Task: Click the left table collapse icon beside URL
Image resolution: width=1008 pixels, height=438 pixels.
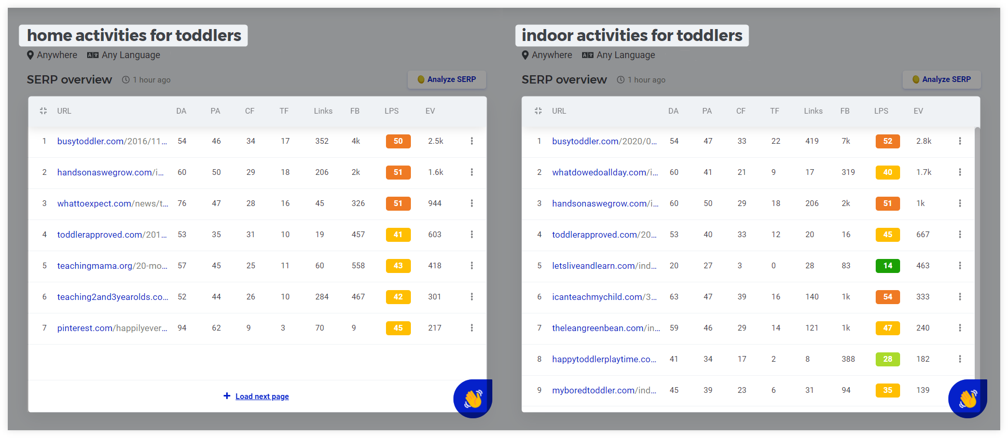Action: pos(44,111)
